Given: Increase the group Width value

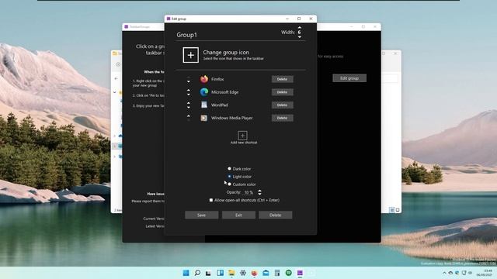Looking at the screenshot, I should [300, 28].
